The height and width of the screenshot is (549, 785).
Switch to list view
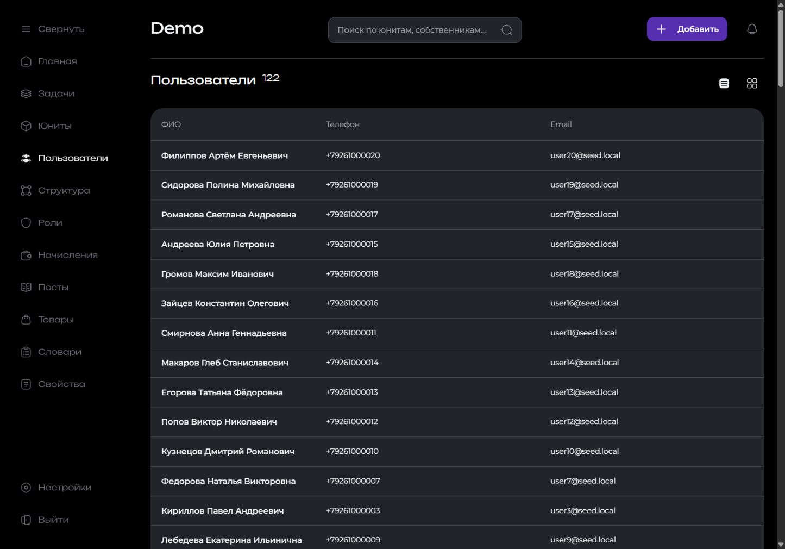click(724, 83)
